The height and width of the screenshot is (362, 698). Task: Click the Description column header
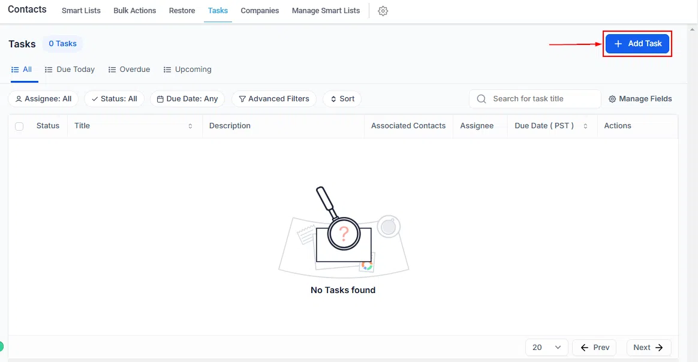click(x=230, y=126)
